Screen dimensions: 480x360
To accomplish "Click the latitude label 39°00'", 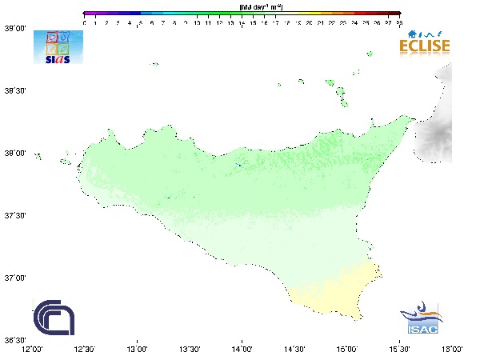I will coord(15,29).
